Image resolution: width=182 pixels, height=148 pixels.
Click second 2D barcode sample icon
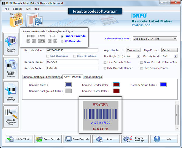click(34, 41)
